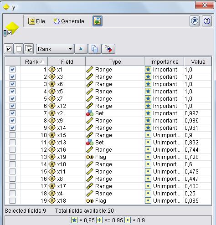Click the value 0,085 cell
The width and height of the screenshot is (216, 225).
click(198, 201)
